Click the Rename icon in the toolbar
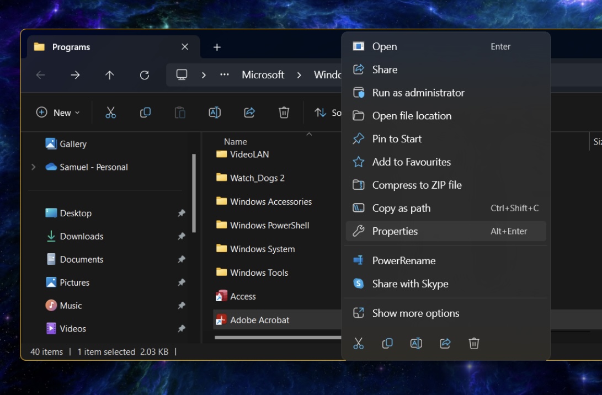Screen dimensions: 602x395 point(215,113)
